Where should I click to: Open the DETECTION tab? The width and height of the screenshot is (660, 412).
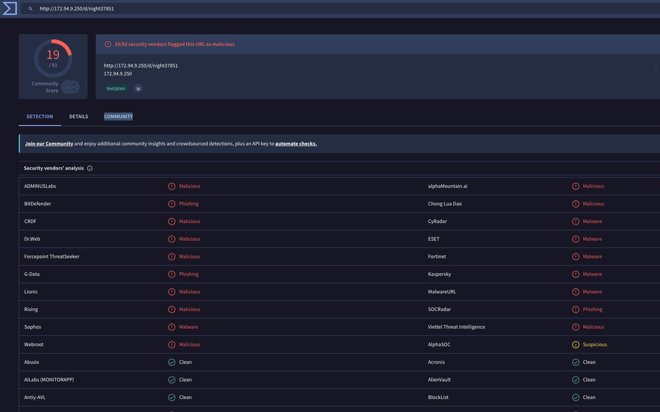(x=40, y=117)
